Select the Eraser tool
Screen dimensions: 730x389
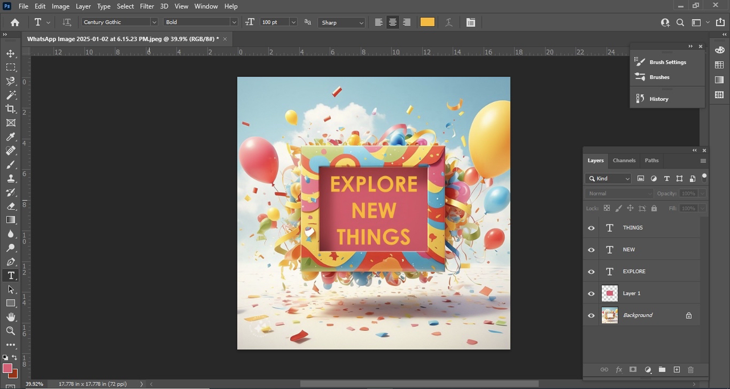tap(11, 206)
